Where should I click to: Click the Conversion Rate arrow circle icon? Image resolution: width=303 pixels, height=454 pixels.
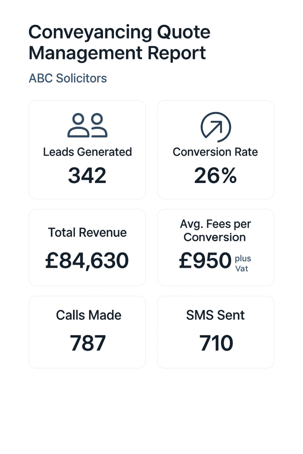pyautogui.click(x=216, y=127)
